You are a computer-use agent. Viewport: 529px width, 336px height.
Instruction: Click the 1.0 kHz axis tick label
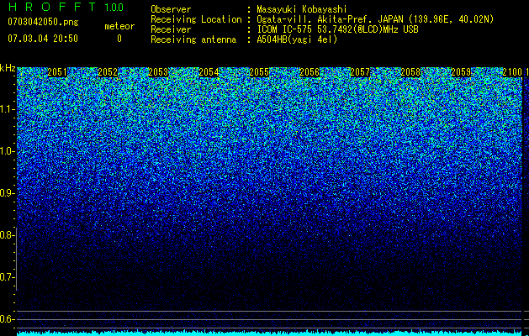7,151
